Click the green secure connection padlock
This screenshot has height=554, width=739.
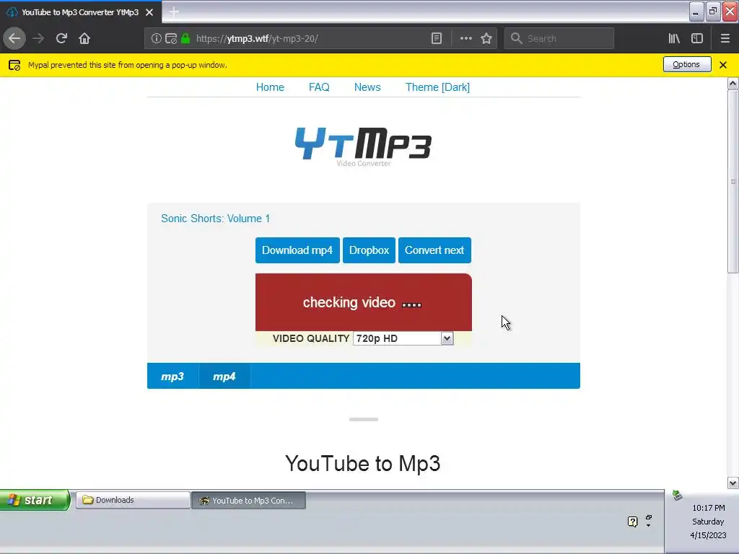tap(185, 38)
